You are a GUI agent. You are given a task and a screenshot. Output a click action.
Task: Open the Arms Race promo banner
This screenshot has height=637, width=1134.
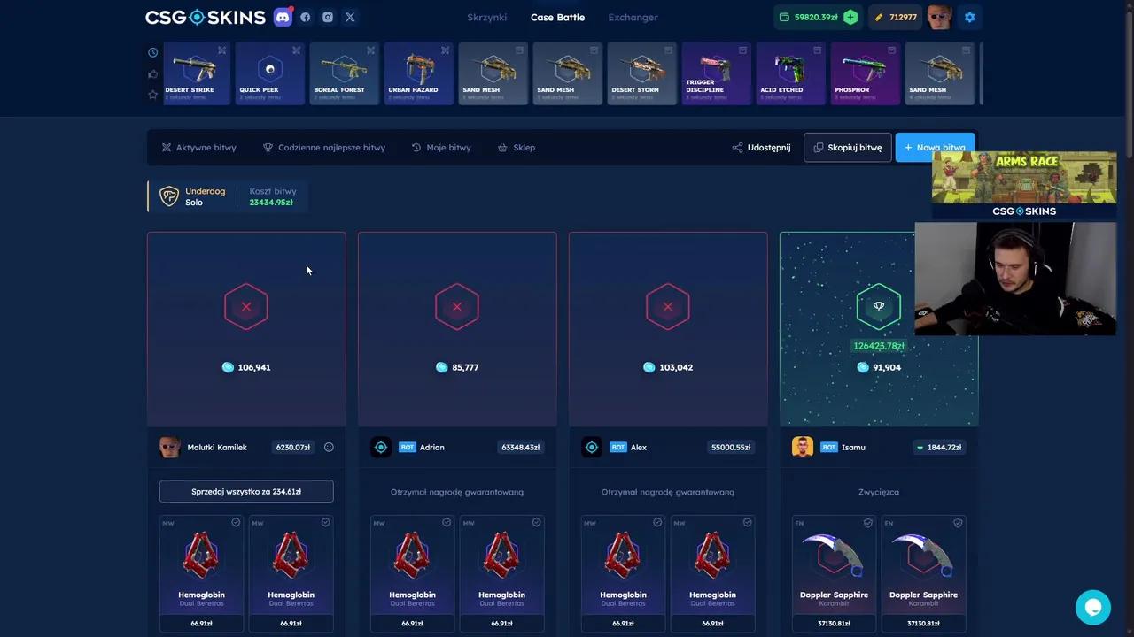pyautogui.click(x=1024, y=184)
